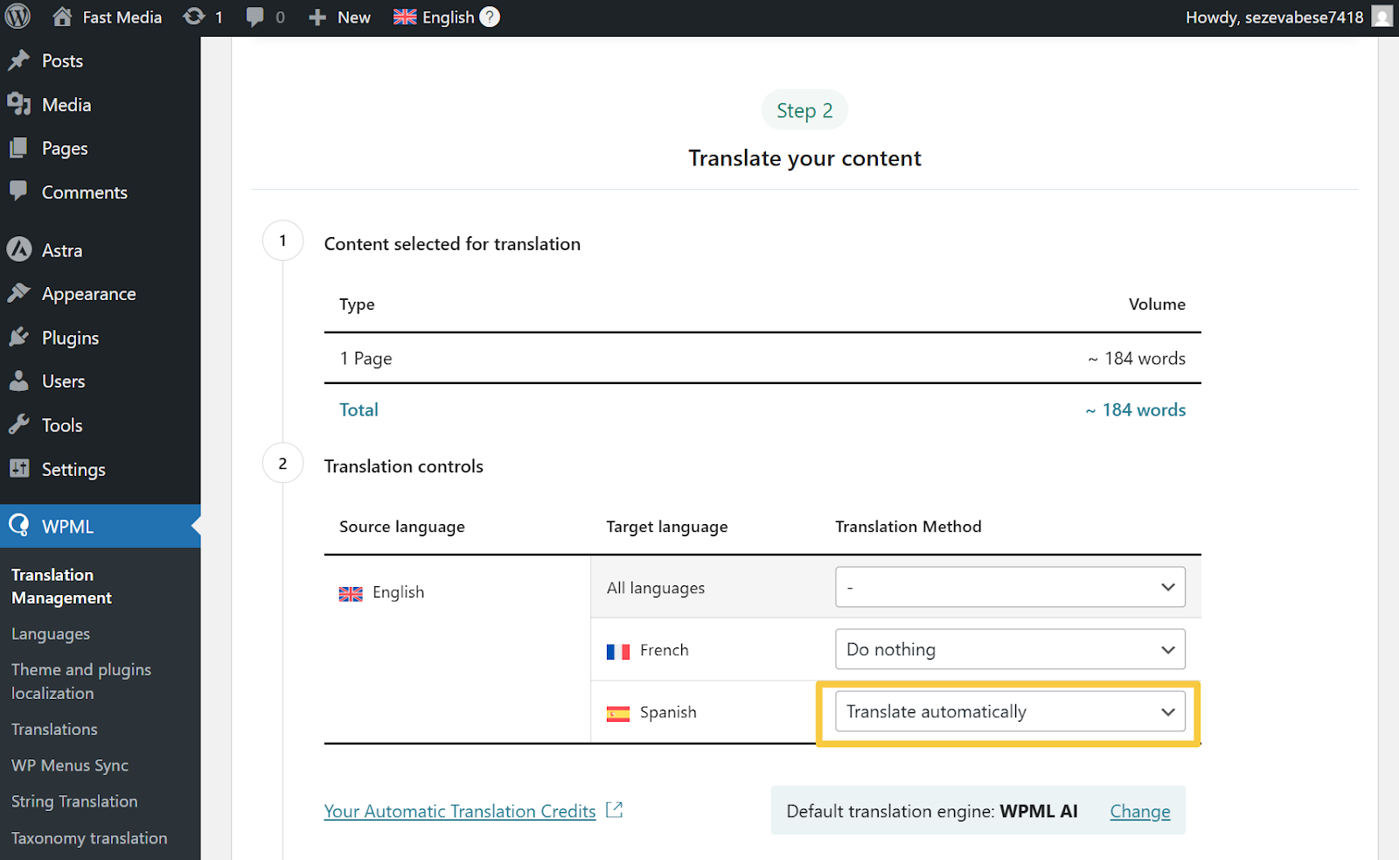1399x860 pixels.
Task: Expand the All languages translation method dropdown
Action: (1010, 587)
